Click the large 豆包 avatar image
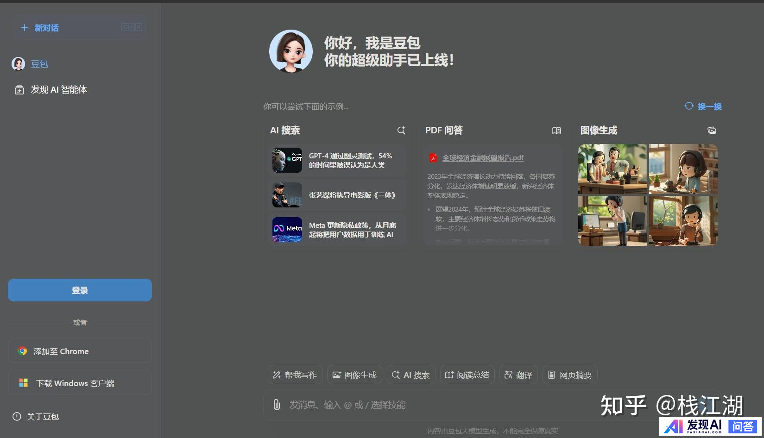Screen dimensions: 764x438 point(291,51)
